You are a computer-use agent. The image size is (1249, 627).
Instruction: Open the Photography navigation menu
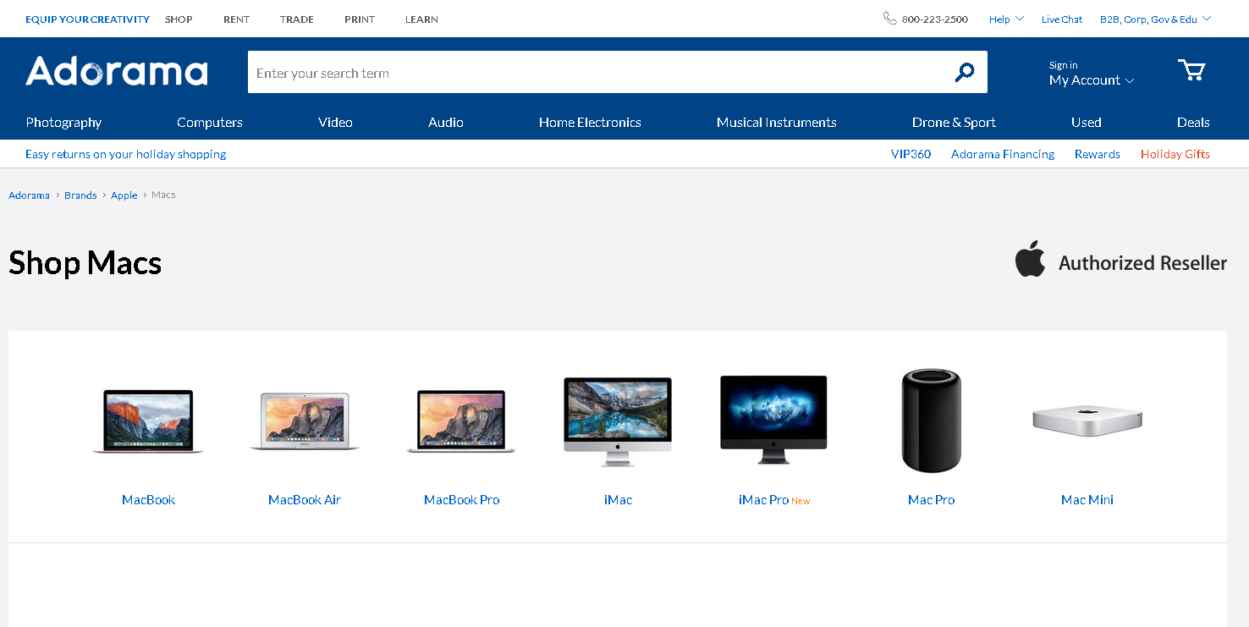click(x=63, y=123)
